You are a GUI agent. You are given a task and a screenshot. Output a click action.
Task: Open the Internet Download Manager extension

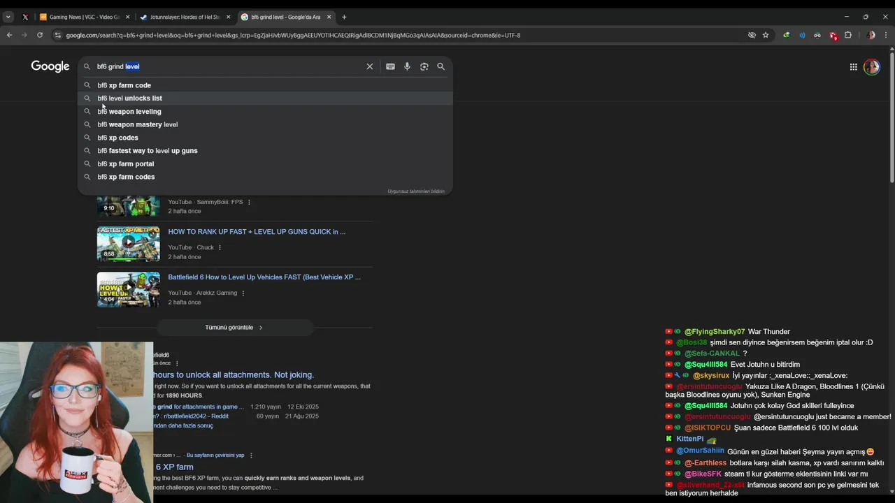[x=787, y=35]
